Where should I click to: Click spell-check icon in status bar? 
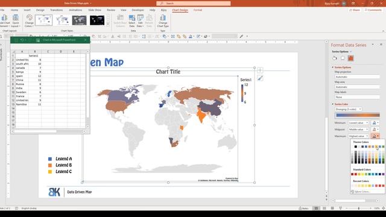point(16,208)
